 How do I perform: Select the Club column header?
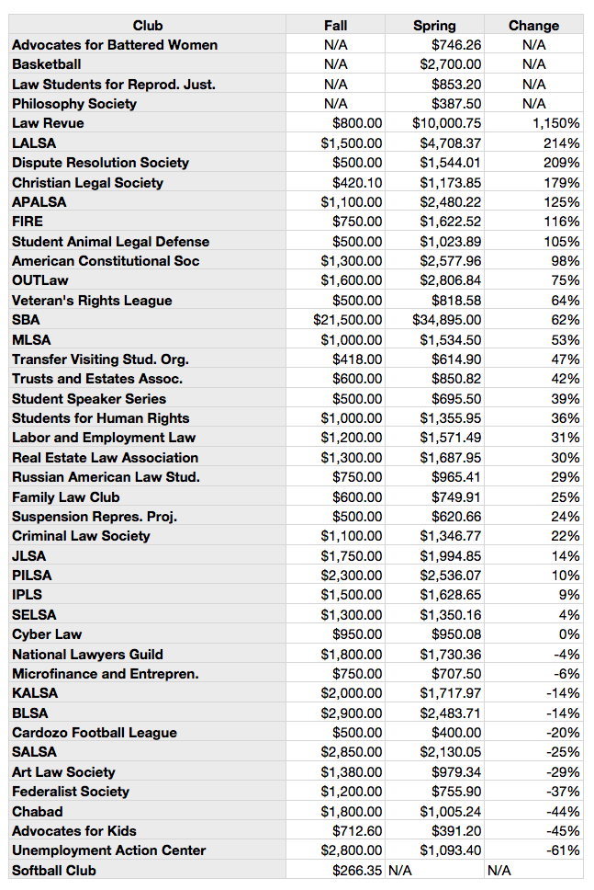(x=148, y=26)
